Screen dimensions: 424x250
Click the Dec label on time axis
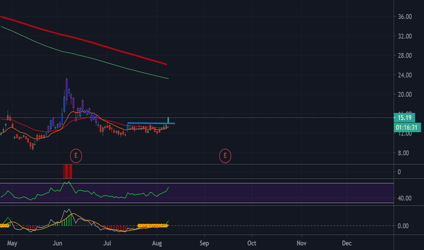coord(347,243)
